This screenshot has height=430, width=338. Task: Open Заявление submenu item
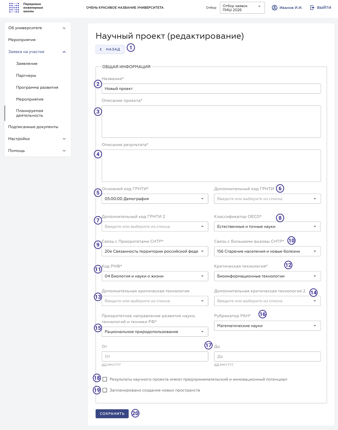coord(38,64)
